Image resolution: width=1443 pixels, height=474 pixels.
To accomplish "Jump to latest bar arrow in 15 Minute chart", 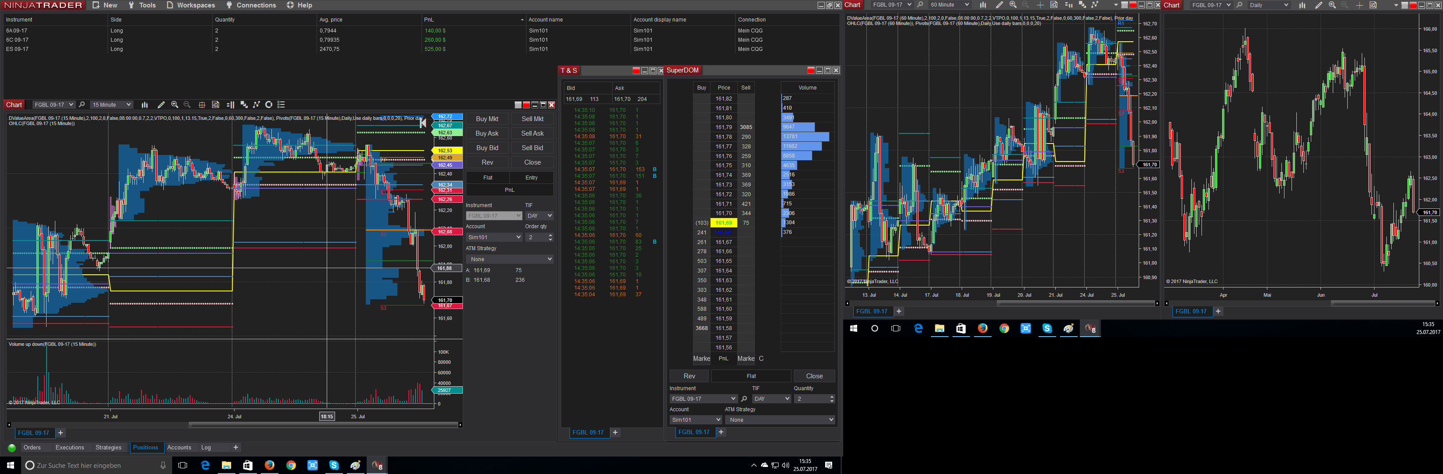I will (x=423, y=123).
